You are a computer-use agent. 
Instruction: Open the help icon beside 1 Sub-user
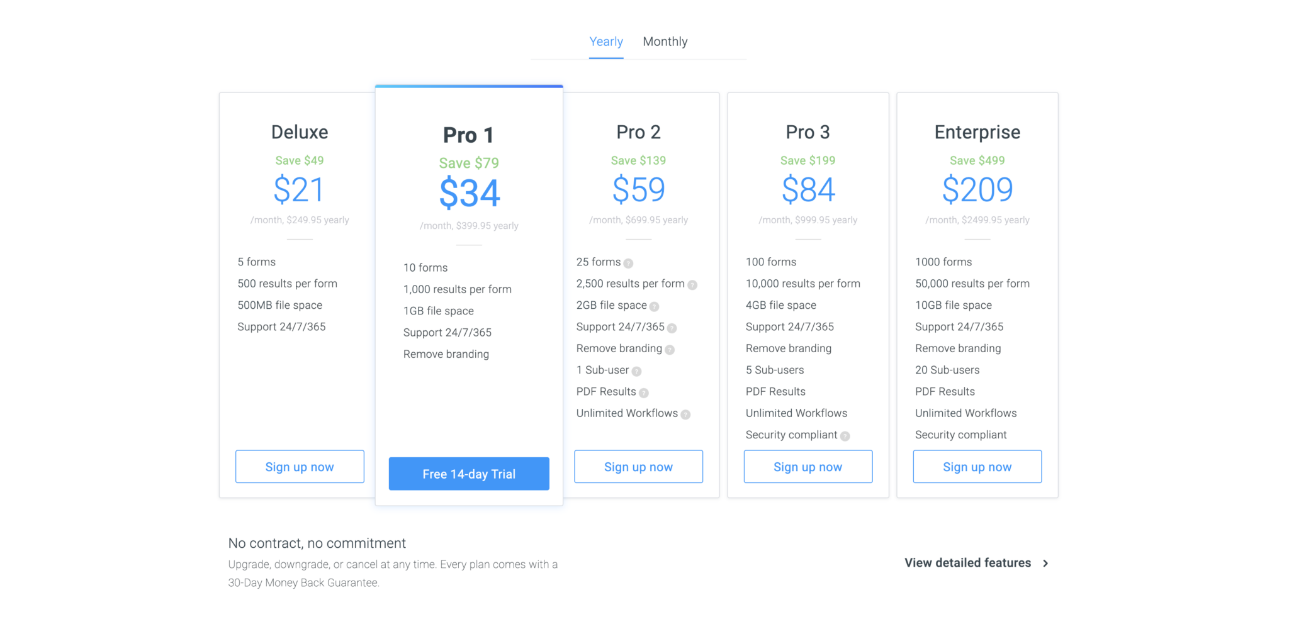(x=637, y=371)
